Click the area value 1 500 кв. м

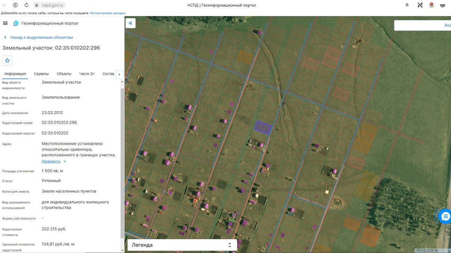(52, 171)
